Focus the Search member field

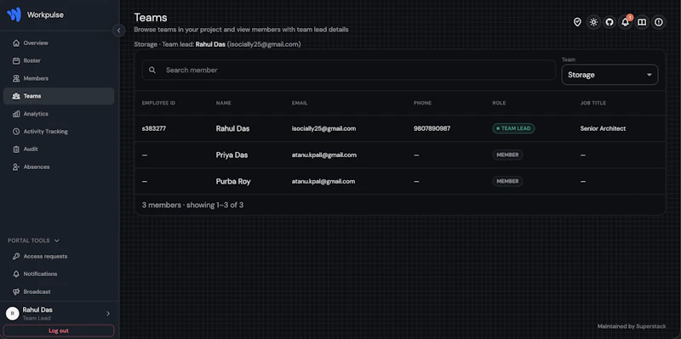click(349, 70)
